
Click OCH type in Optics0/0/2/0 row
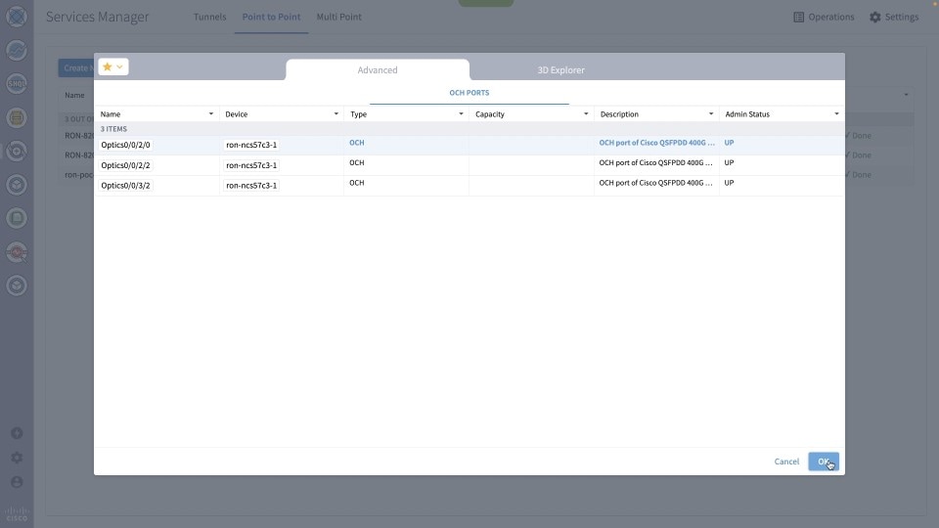[356, 143]
